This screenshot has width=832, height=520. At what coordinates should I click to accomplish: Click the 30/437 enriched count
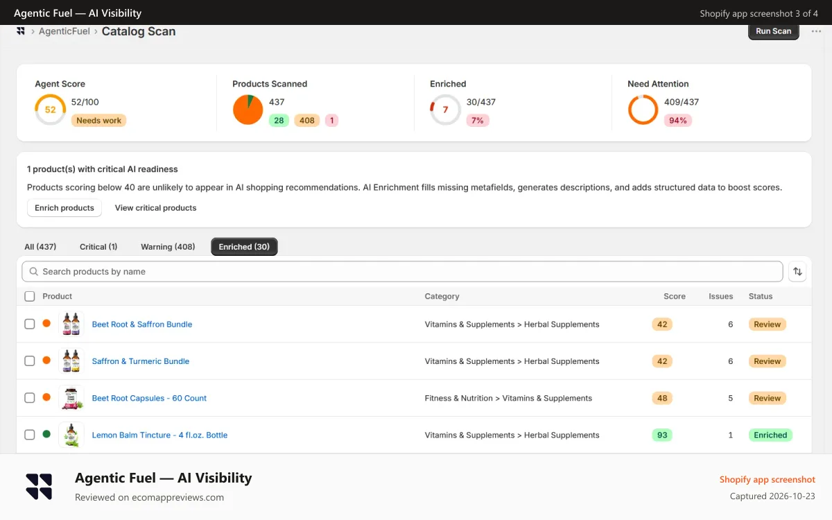tap(481, 102)
